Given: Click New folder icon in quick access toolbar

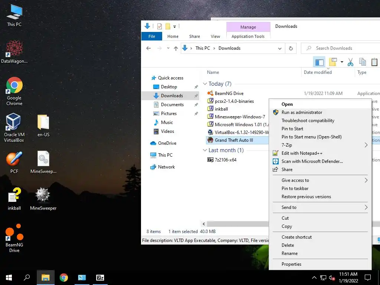Looking at the screenshot, I should point(168,26).
